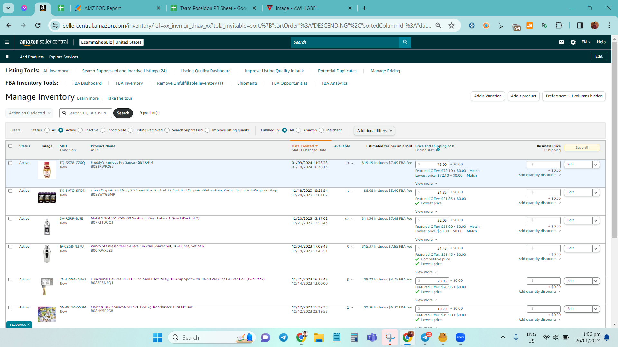Screen dimensions: 618x347
Task: Filter by Fulfilled By Merchant
Action: 321,130
